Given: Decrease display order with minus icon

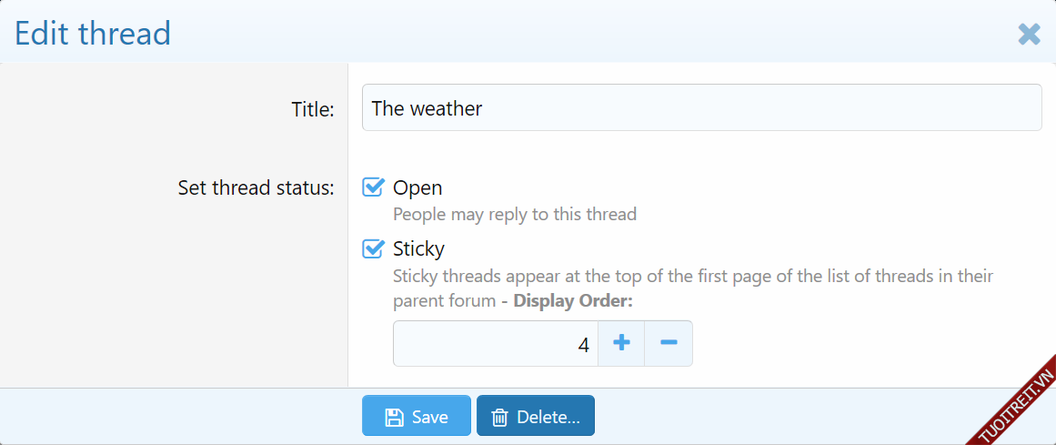Looking at the screenshot, I should coord(669,343).
